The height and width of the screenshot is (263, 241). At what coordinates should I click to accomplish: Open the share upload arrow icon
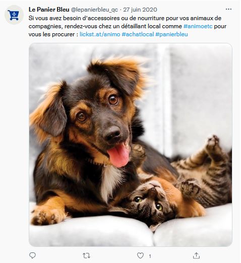click(196, 255)
